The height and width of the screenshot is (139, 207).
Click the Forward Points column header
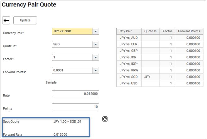pos(189,31)
